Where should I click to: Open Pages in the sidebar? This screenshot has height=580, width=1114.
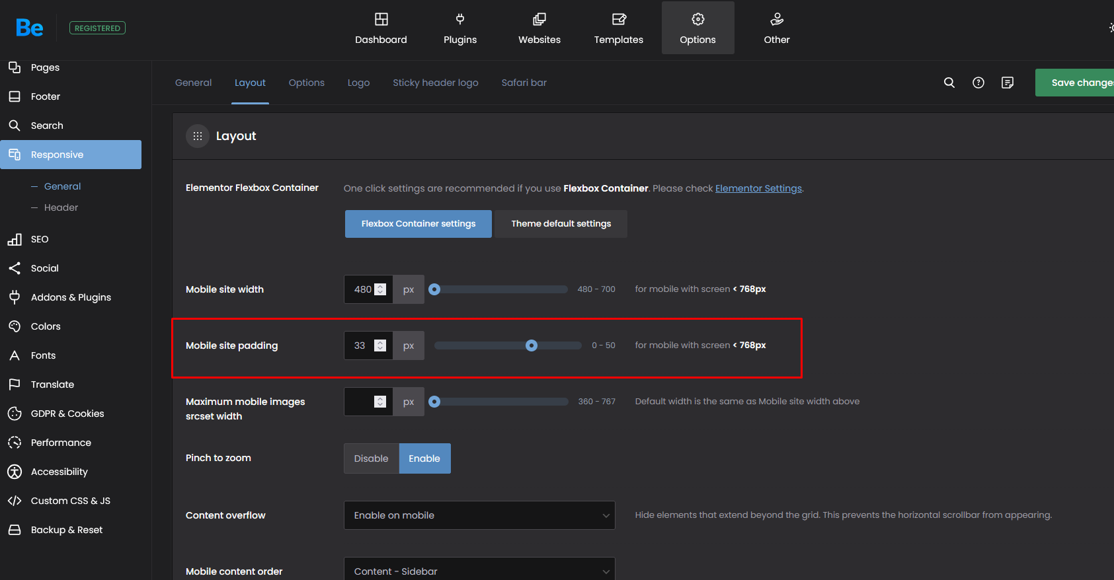pyautogui.click(x=71, y=67)
